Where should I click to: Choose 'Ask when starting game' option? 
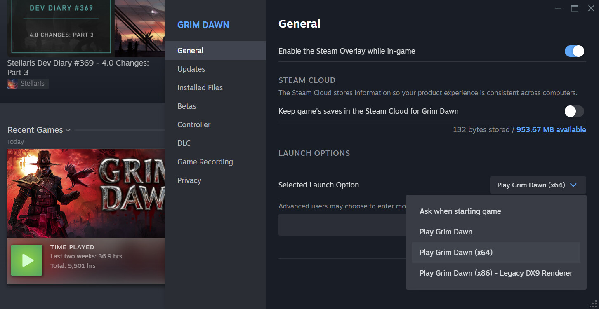click(460, 211)
